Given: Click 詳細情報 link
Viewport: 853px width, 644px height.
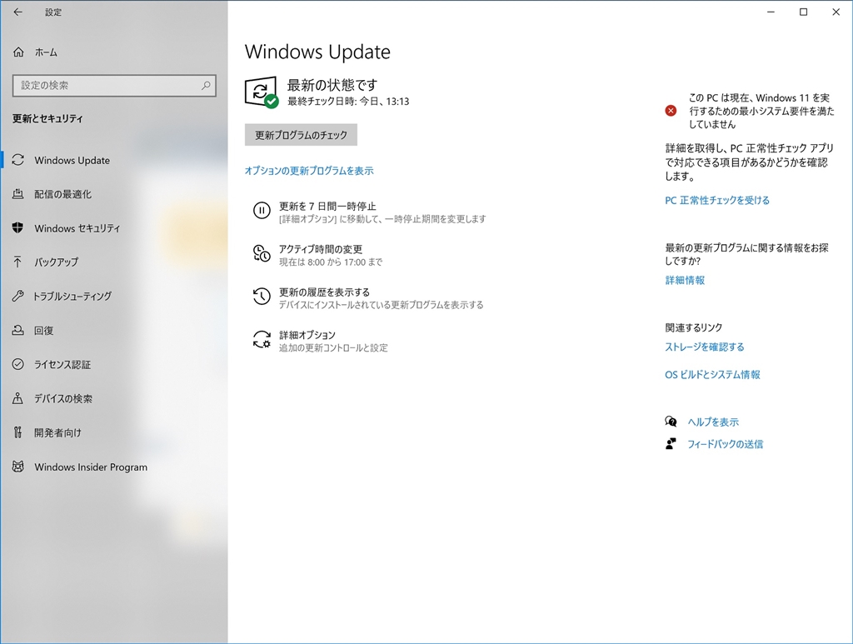Looking at the screenshot, I should [685, 280].
